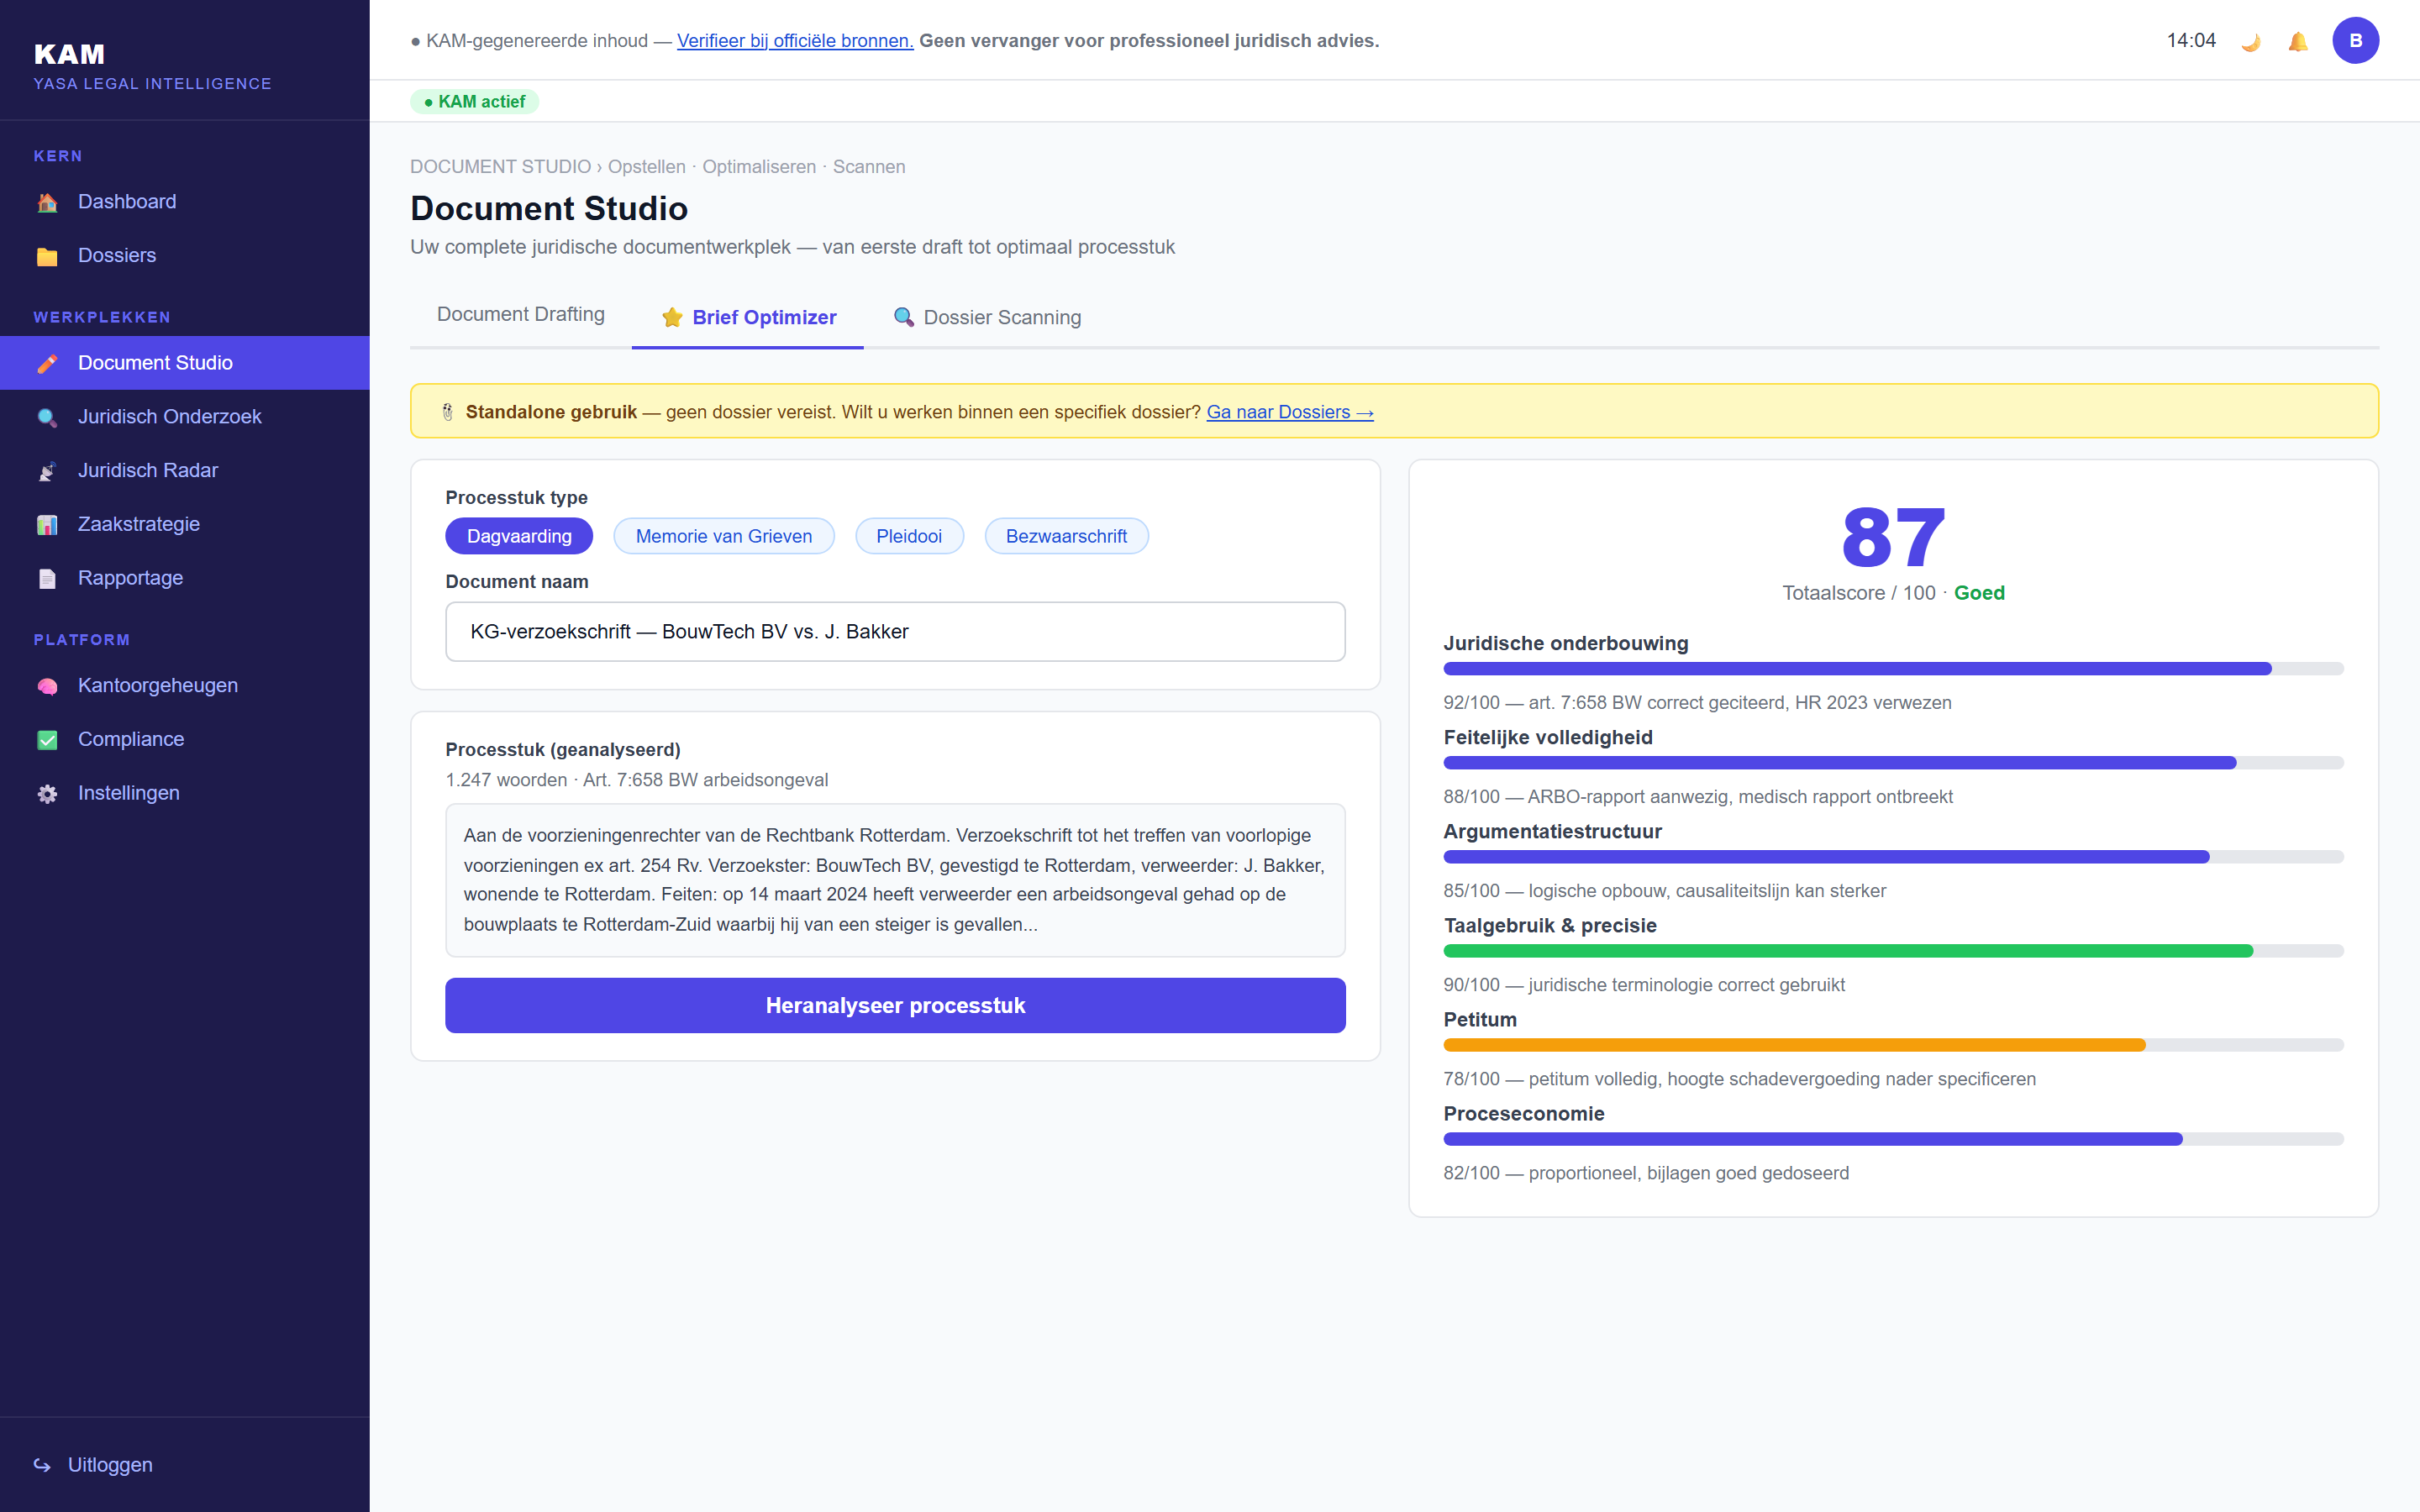
Task: Click Juridische onderbouwing progress bar
Action: click(x=1893, y=669)
